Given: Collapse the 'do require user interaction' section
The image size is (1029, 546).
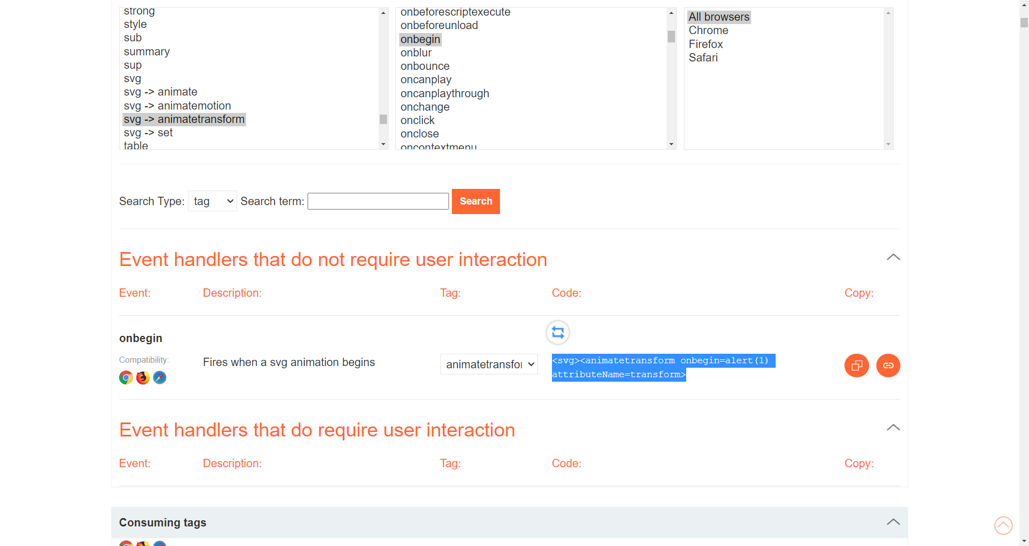Looking at the screenshot, I should pos(893,428).
